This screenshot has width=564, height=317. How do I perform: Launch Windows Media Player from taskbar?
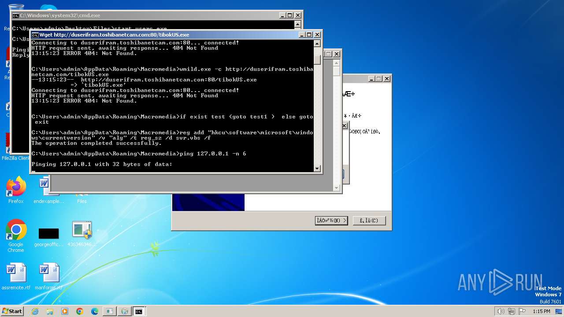point(65,311)
